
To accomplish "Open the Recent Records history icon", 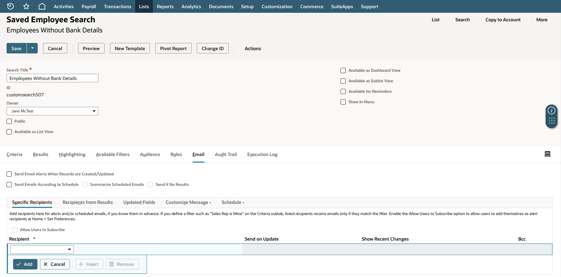I will 10,6.
